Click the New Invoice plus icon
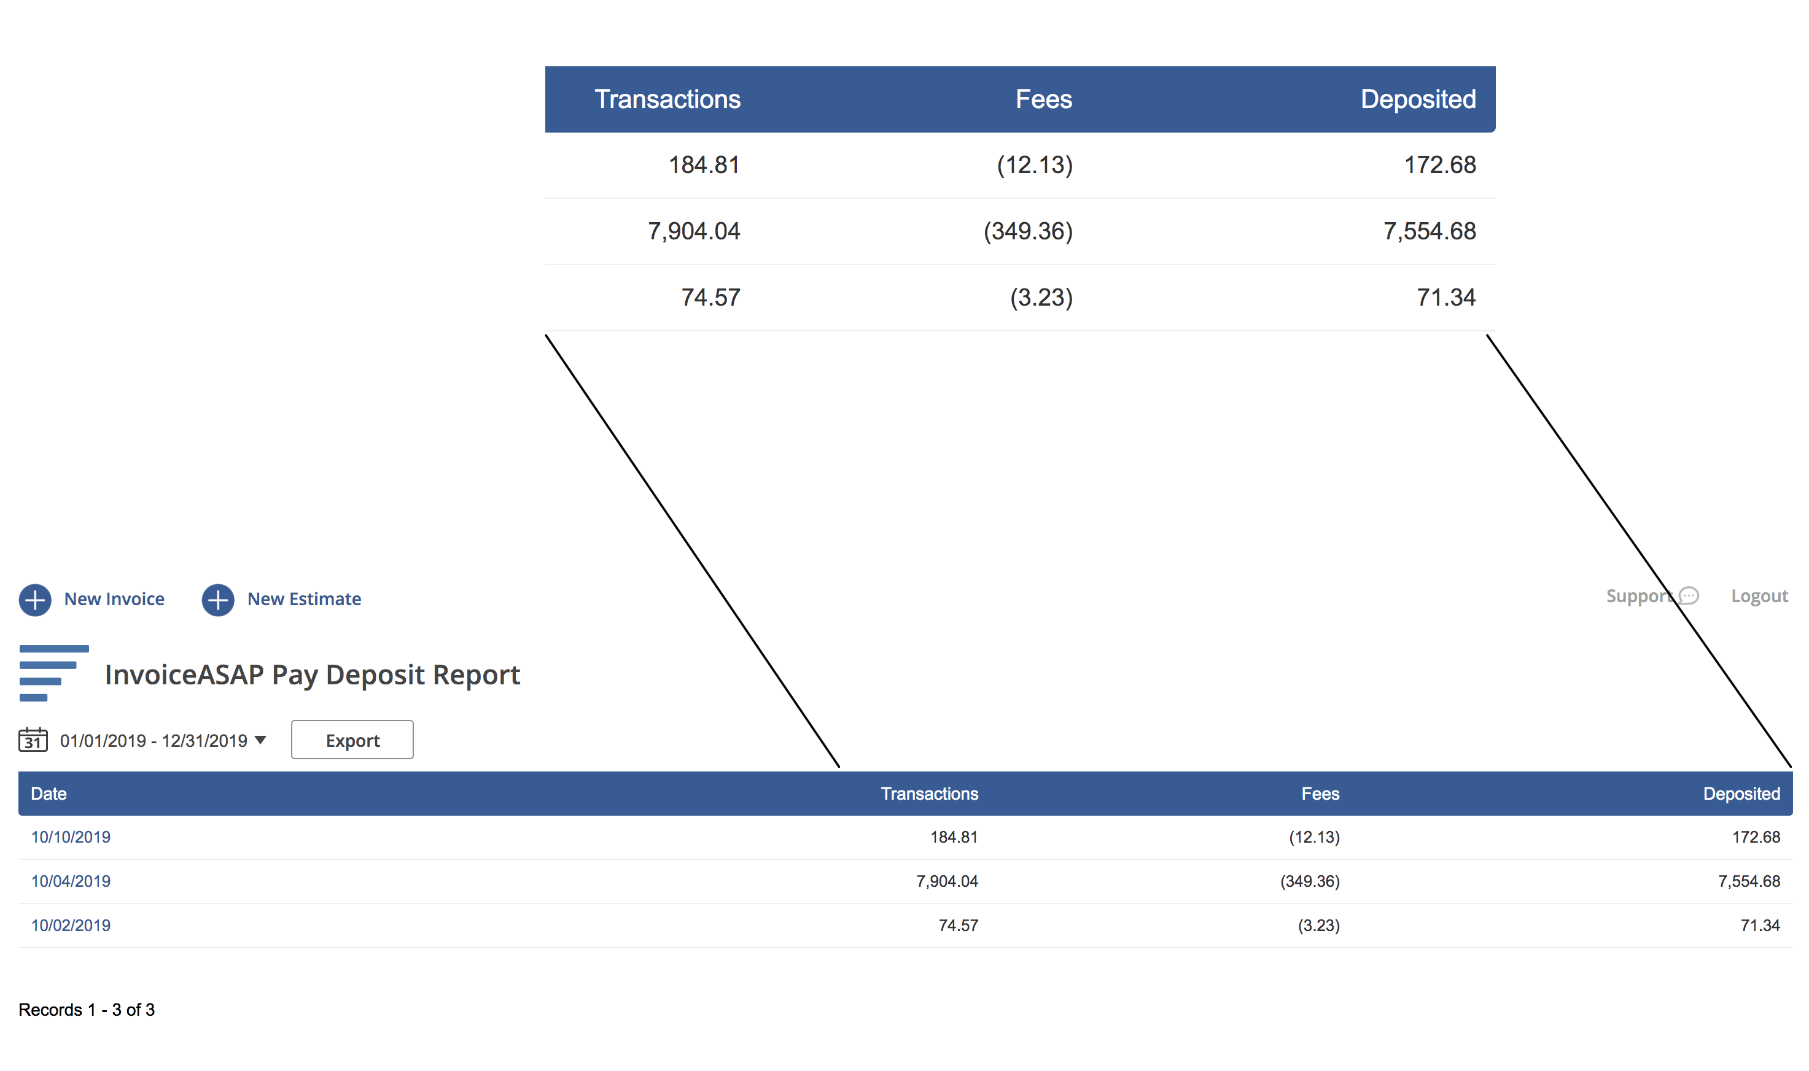Viewport: 1809px width, 1071px height. (34, 600)
